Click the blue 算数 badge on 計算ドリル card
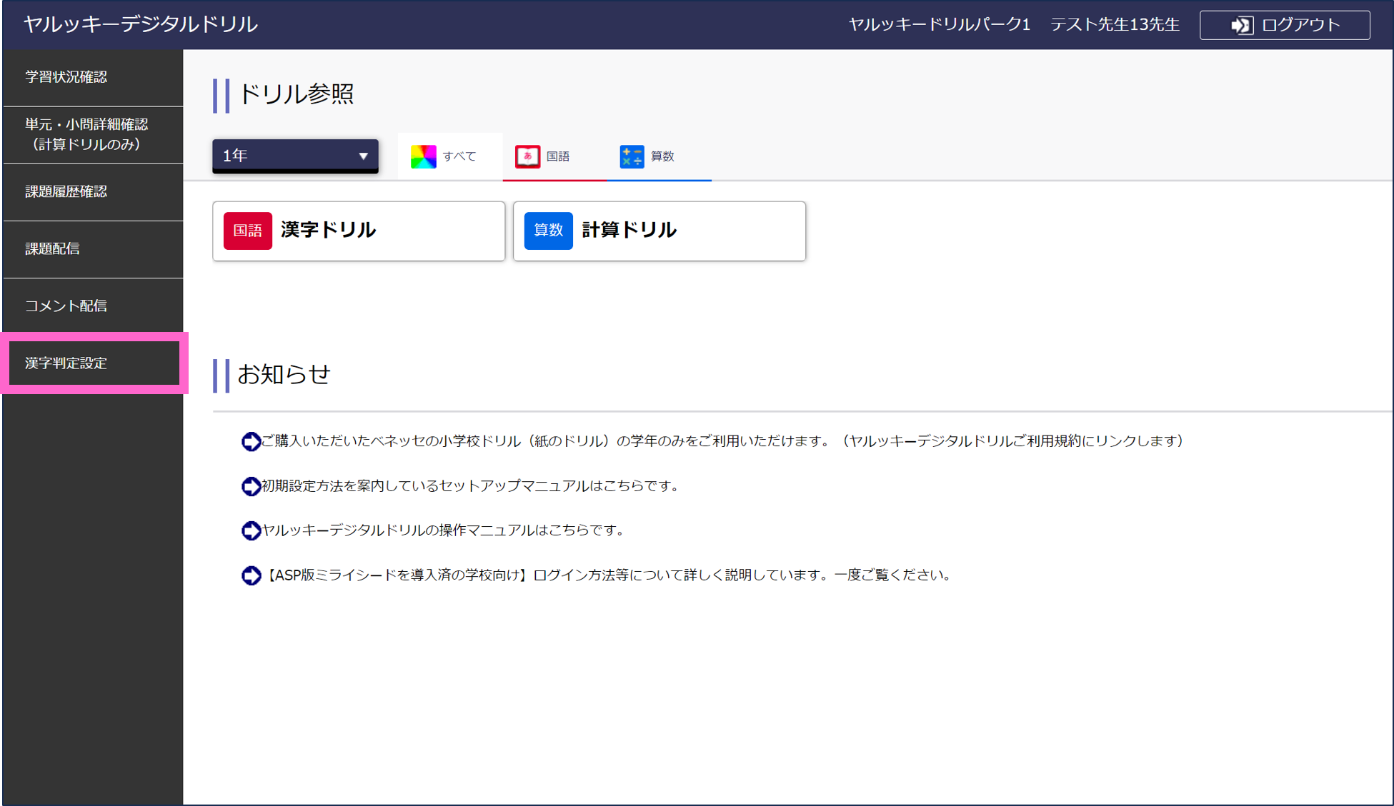Viewport: 1394px width, 806px height. click(549, 230)
